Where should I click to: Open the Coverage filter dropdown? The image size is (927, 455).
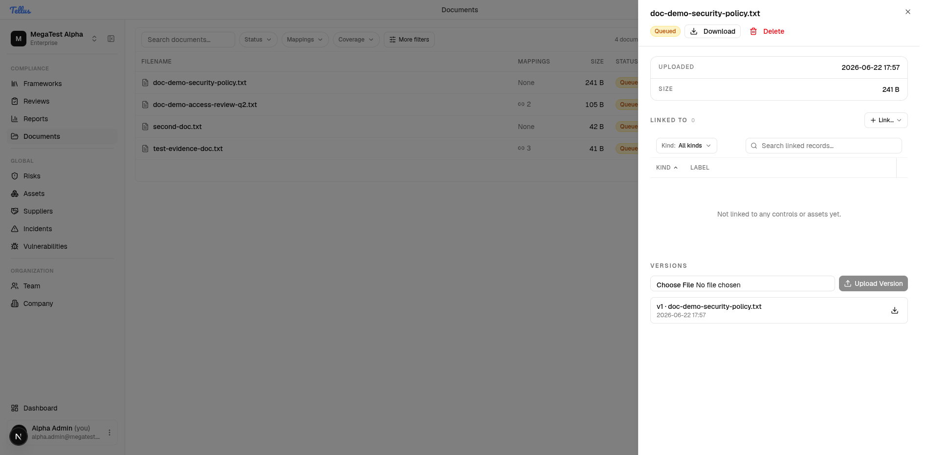[x=356, y=40]
